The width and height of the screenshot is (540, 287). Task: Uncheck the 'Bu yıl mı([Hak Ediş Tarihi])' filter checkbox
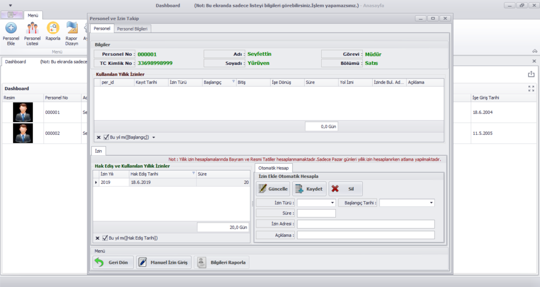tap(106, 238)
